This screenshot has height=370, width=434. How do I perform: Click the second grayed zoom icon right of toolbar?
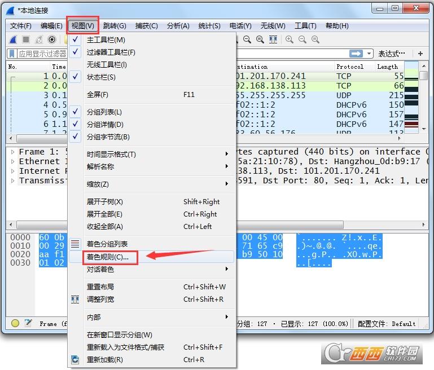coord(303,40)
